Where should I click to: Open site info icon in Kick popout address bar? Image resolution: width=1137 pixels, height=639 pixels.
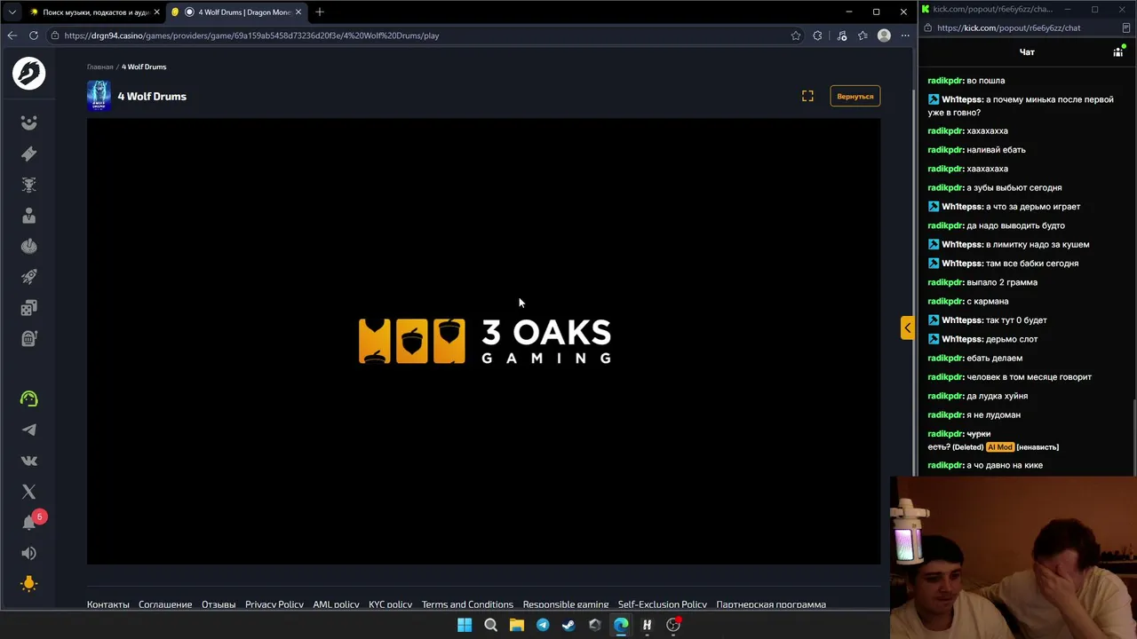coord(927,28)
